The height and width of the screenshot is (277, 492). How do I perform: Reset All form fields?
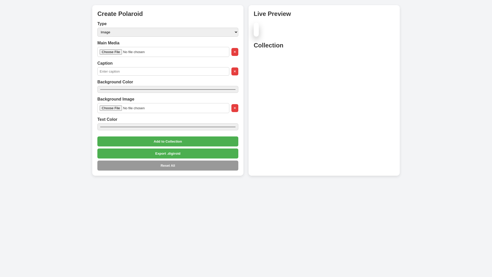pyautogui.click(x=168, y=165)
